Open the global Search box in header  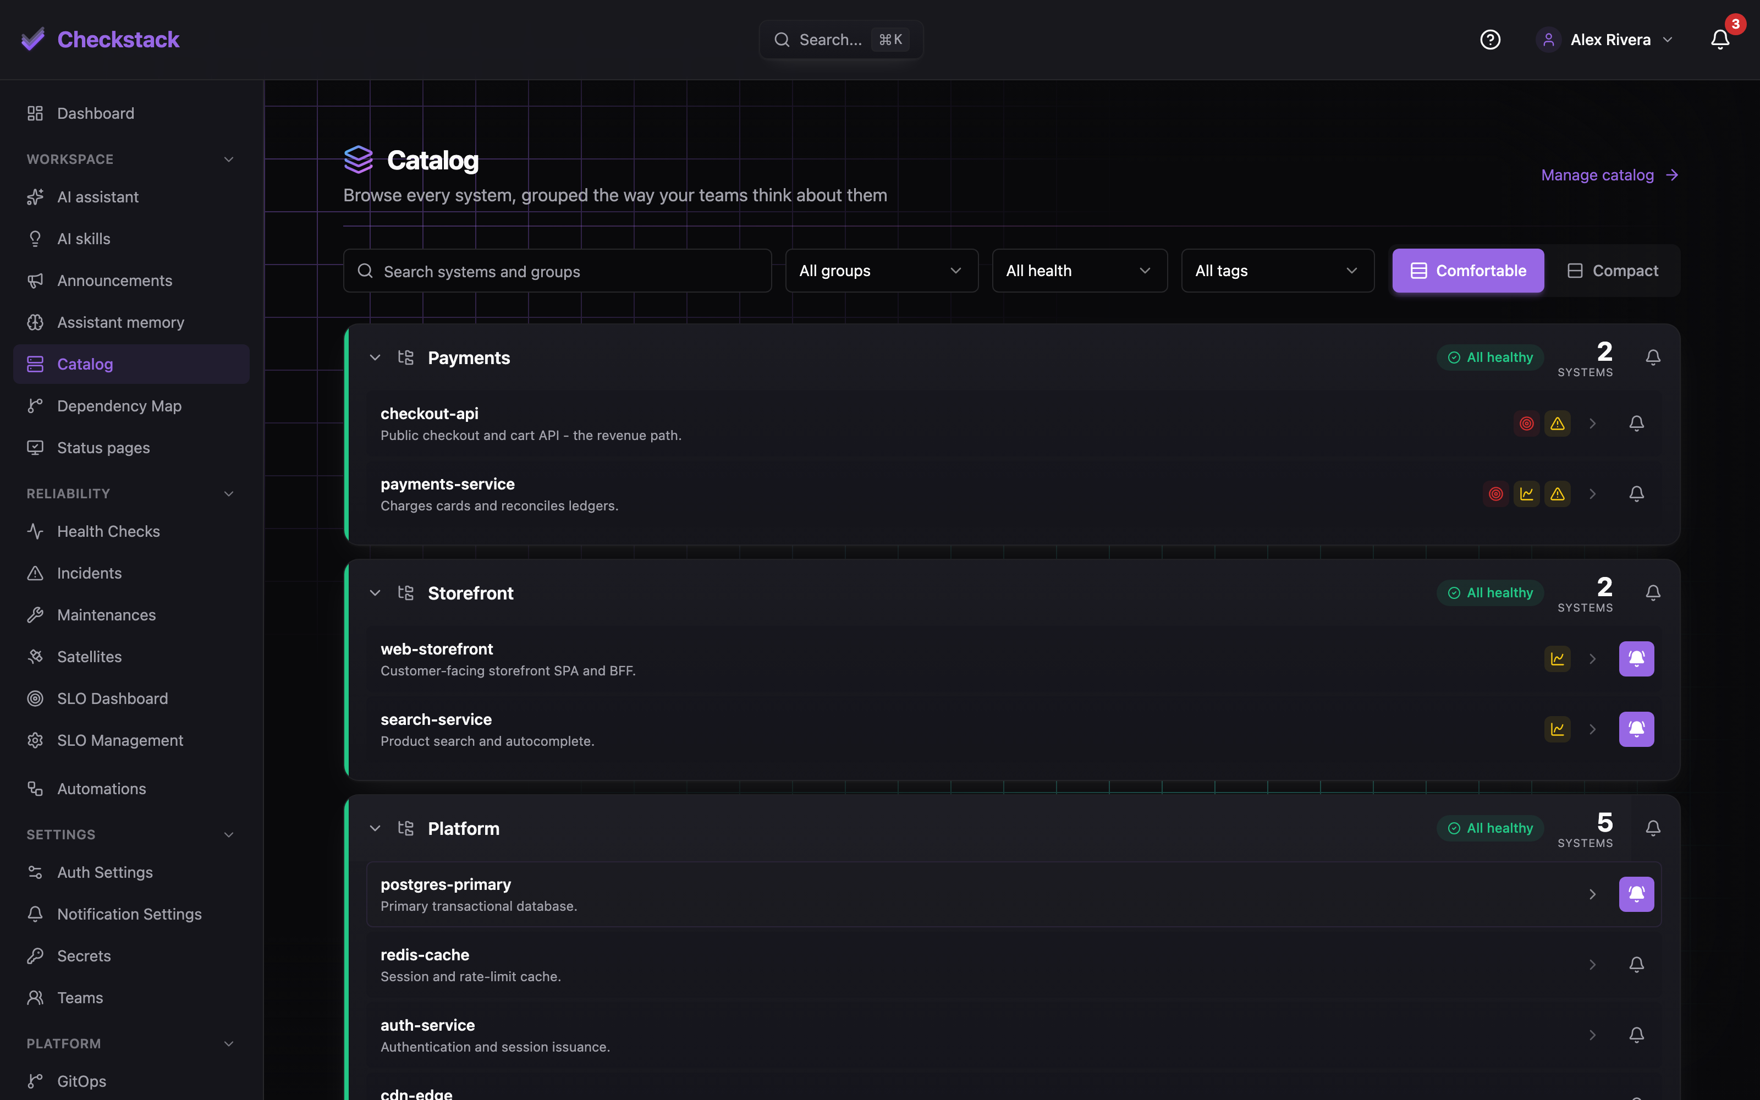pyautogui.click(x=841, y=39)
